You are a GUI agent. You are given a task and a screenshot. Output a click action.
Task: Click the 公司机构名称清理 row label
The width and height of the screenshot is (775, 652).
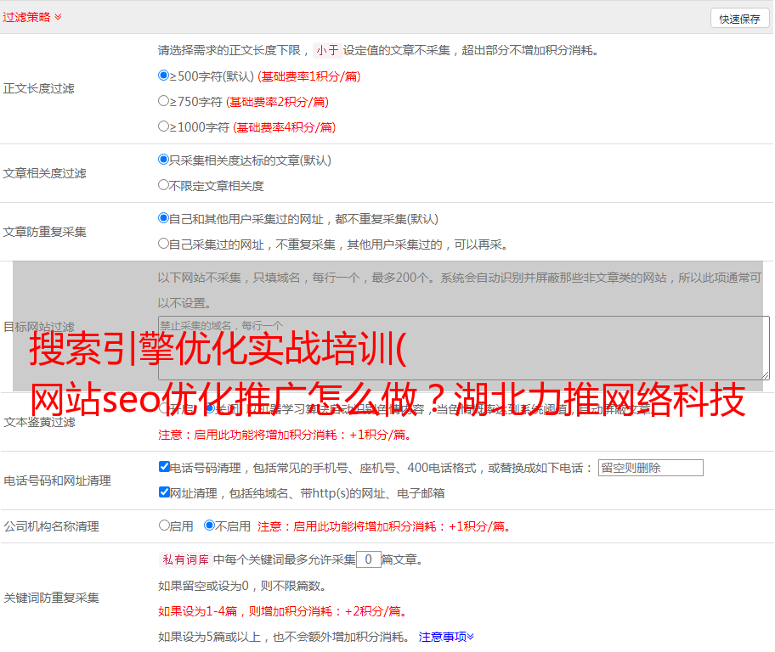[x=51, y=526]
